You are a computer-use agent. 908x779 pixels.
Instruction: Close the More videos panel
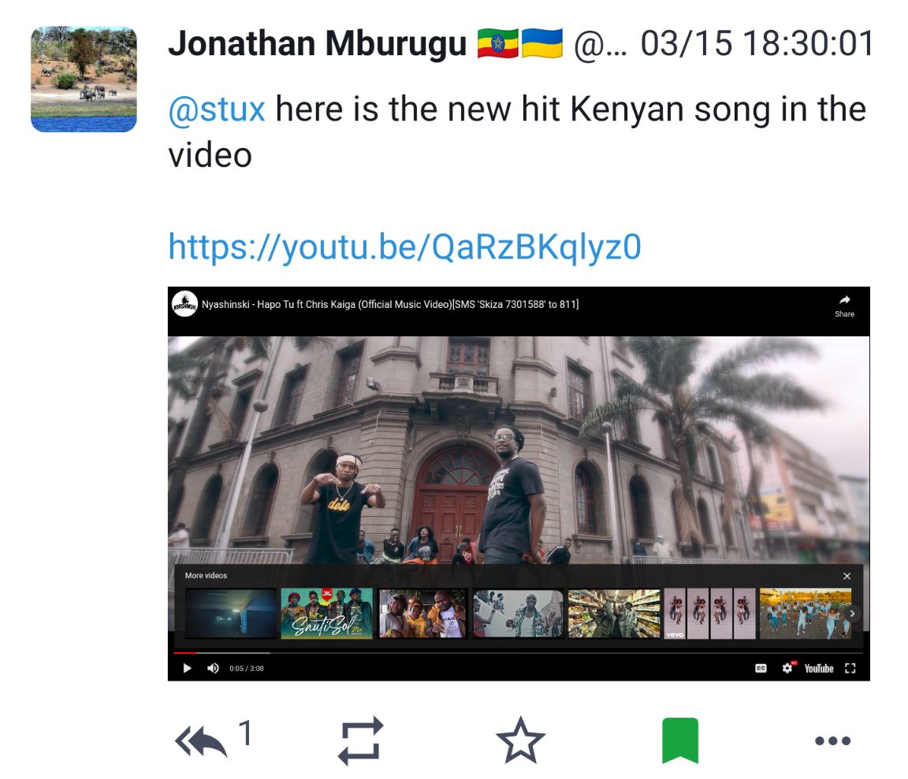click(x=847, y=576)
